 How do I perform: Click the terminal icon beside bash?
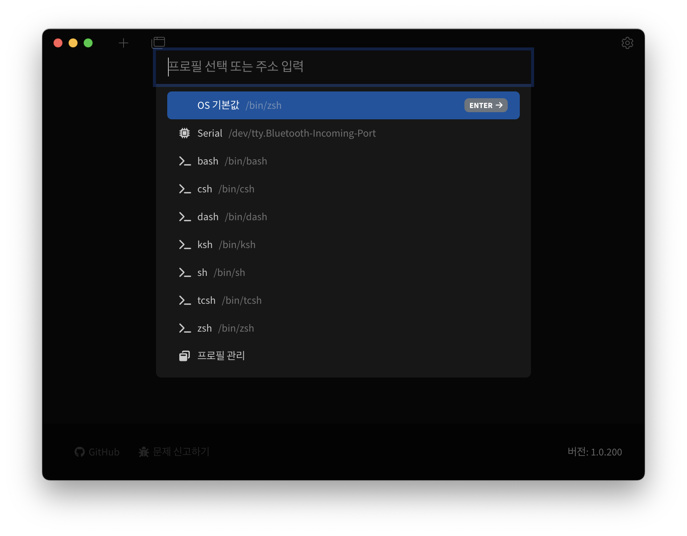[x=185, y=161]
